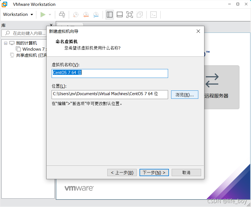Cancel the wizard with 取消 button
The height and width of the screenshot is (207, 251).
click(x=186, y=172)
